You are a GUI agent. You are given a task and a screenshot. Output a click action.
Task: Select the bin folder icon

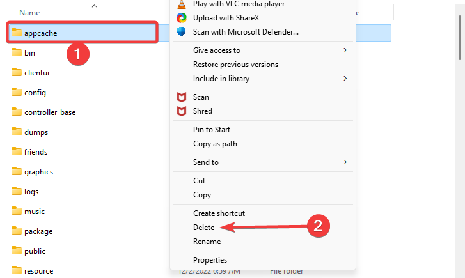click(17, 52)
